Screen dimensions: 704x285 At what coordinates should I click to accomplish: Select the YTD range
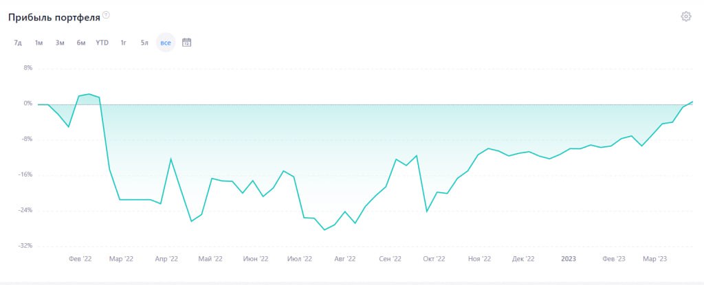point(102,43)
